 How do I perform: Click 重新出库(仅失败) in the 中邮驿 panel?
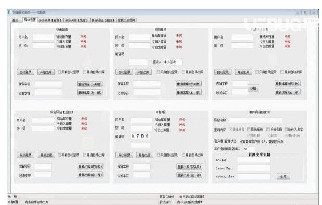pyautogui.click(x=189, y=167)
